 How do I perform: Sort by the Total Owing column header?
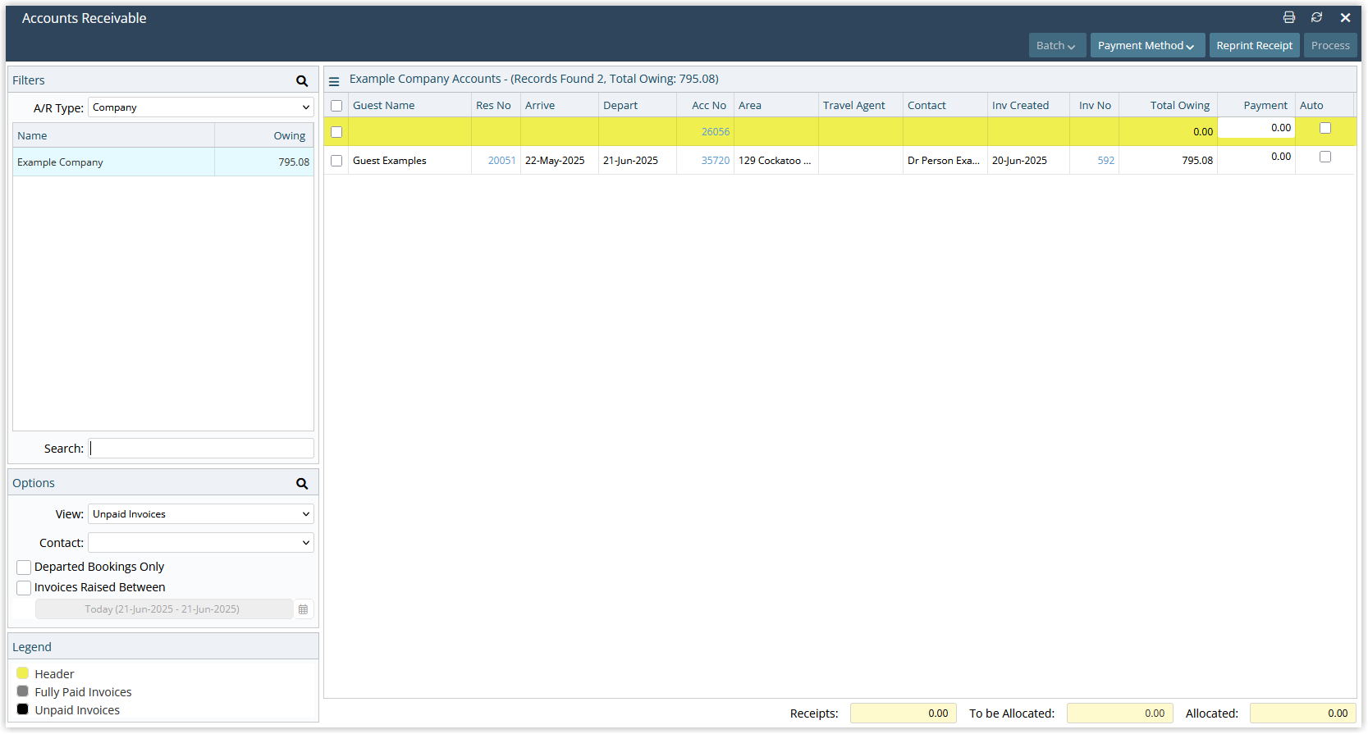[1169, 106]
